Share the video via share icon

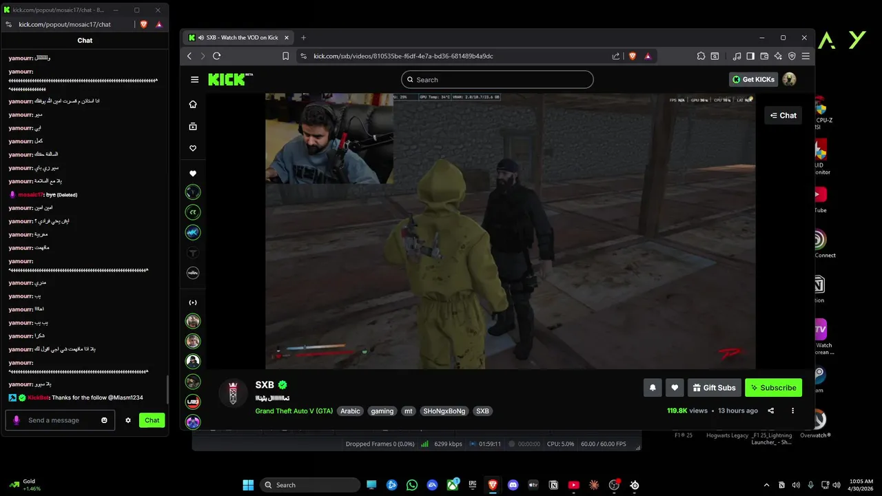click(x=771, y=411)
